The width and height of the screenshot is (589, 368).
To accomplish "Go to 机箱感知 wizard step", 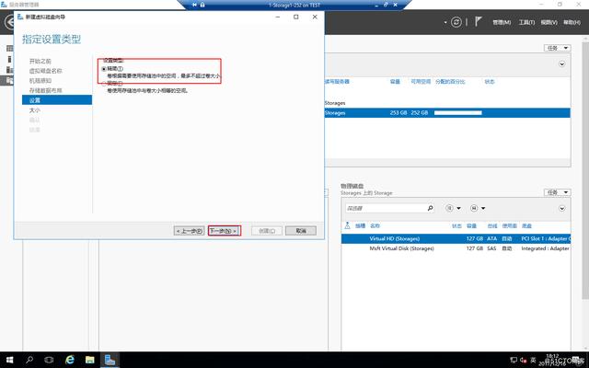I will 40,81.
